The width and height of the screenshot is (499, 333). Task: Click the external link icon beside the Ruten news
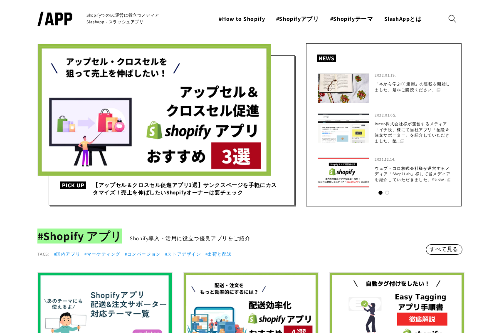coord(402,141)
